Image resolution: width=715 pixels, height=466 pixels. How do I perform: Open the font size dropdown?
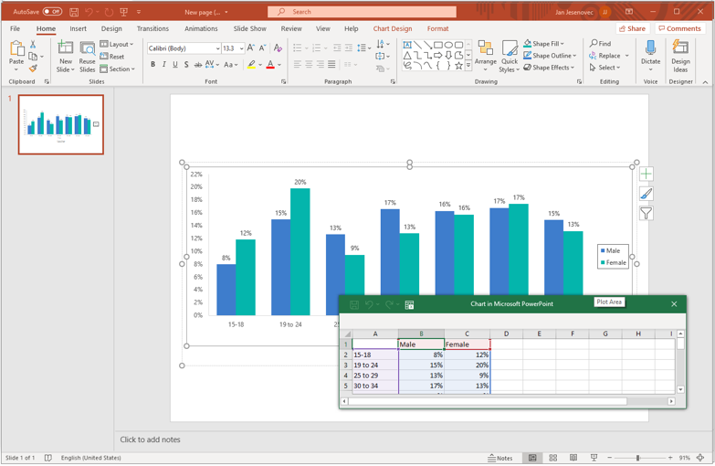click(241, 48)
